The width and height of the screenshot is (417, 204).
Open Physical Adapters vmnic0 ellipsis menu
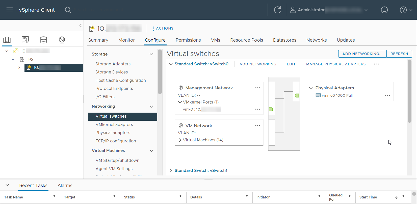tap(388, 95)
